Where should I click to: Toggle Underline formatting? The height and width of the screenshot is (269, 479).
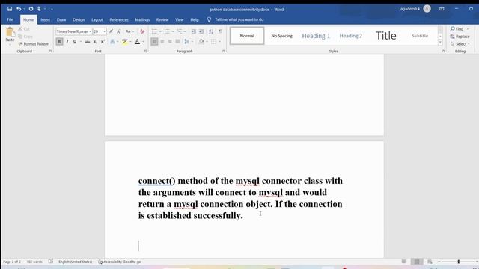75,42
